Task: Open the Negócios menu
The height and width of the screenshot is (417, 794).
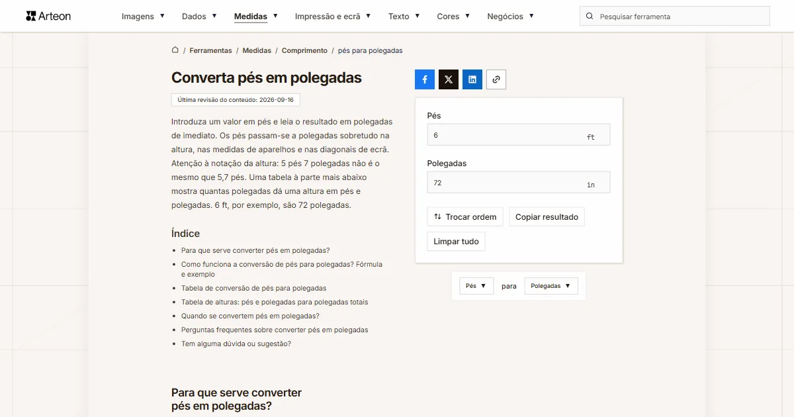Action: tap(510, 16)
